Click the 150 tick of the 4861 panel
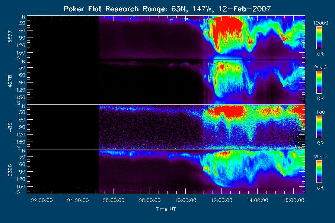Viewport: 335px width, 223px height. 21,142
